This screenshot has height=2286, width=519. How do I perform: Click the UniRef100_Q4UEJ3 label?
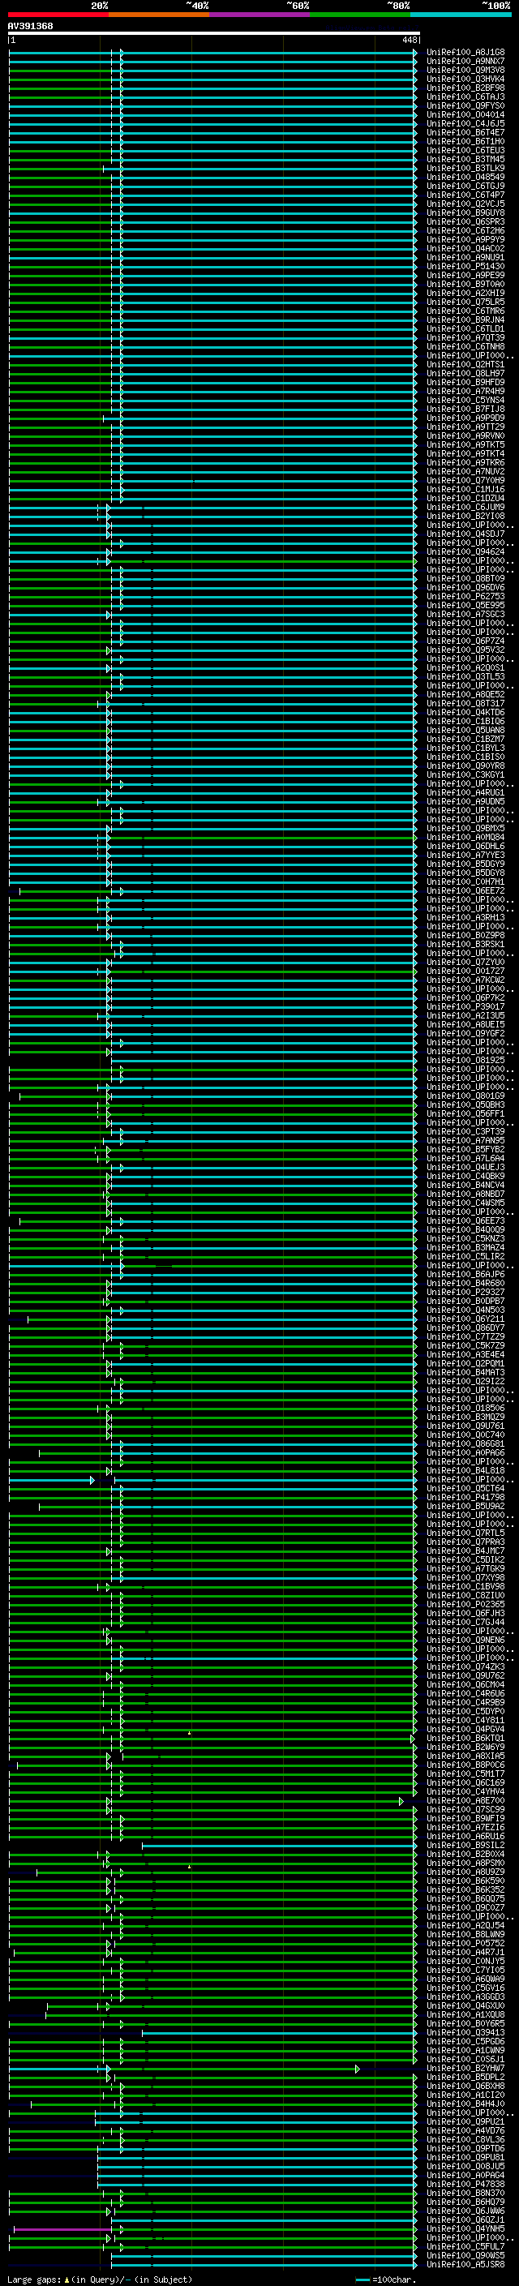(x=465, y=1167)
